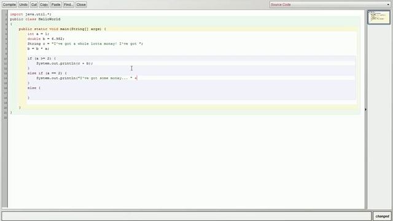Click the 'if (a >= 2) {' line

coord(42,58)
